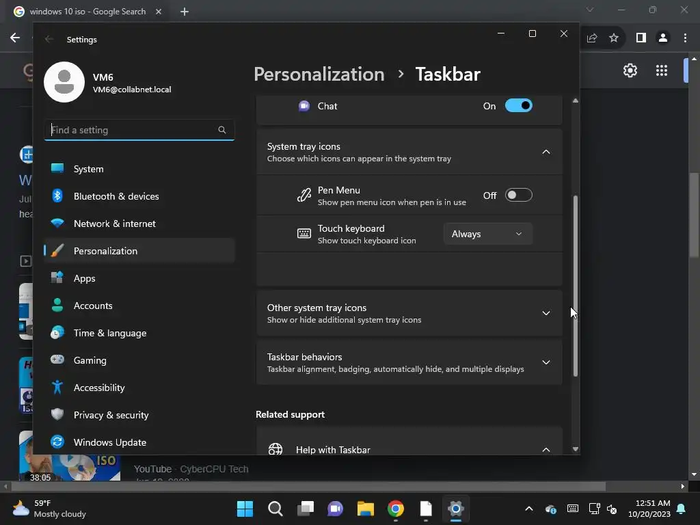700x525 pixels.
Task: Open the network tray icon
Action: (x=594, y=509)
